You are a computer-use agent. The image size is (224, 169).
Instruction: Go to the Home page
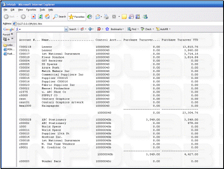[48, 17]
